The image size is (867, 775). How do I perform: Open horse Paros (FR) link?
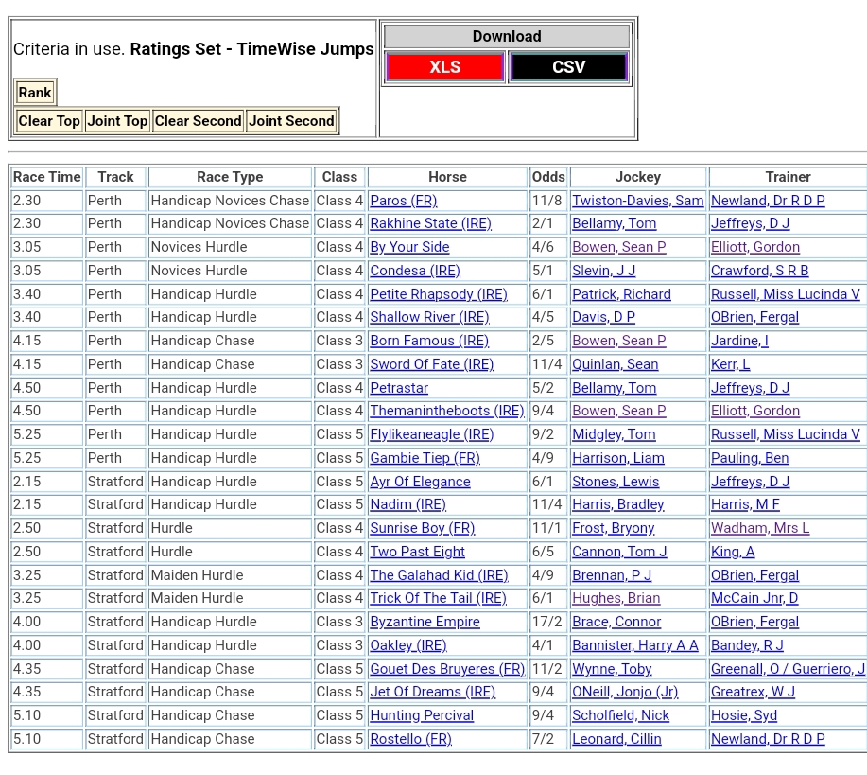click(403, 201)
